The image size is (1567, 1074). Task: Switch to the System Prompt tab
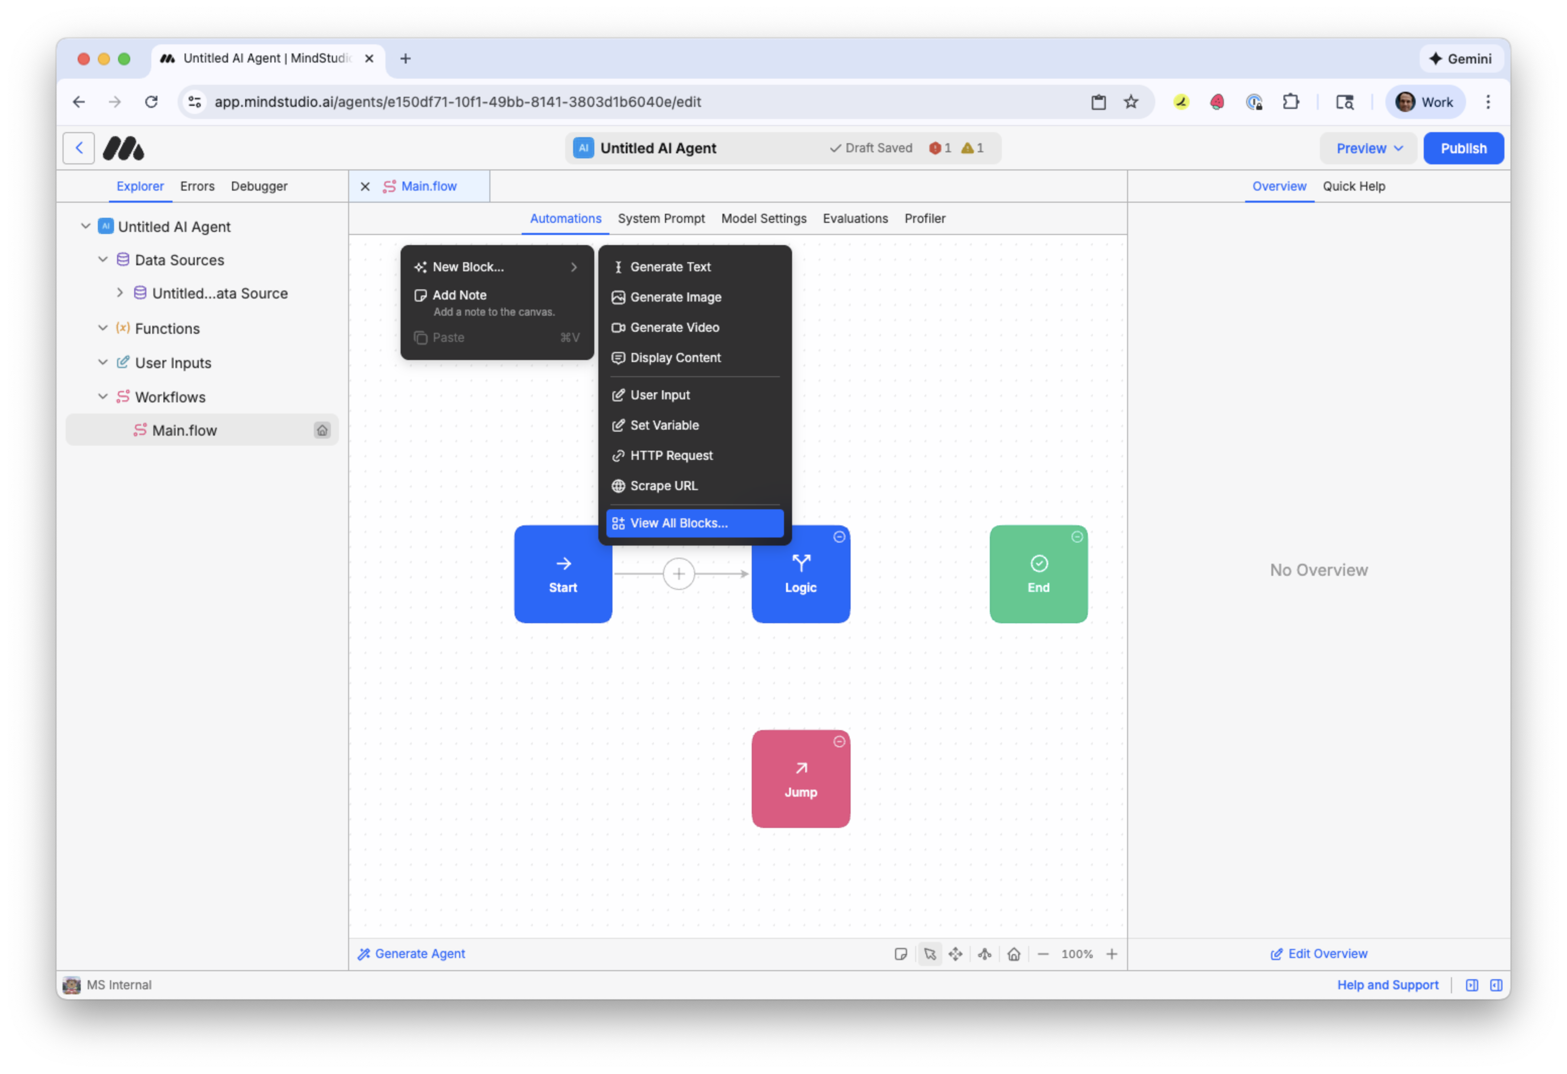[x=661, y=218]
